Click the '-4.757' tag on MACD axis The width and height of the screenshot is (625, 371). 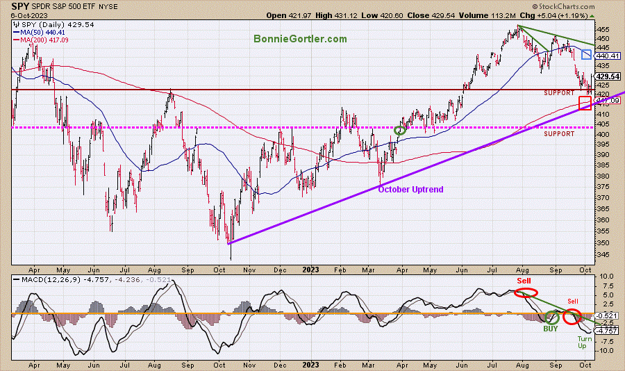pyautogui.click(x=607, y=331)
